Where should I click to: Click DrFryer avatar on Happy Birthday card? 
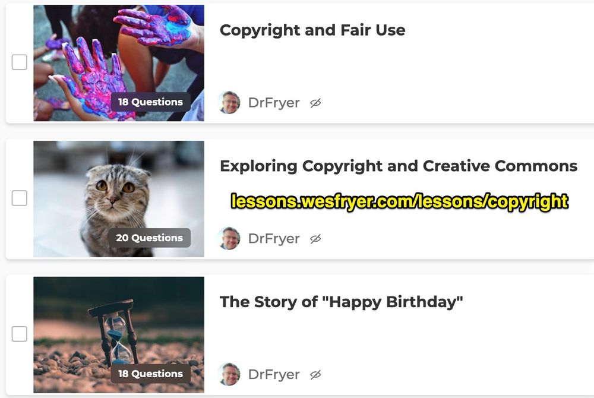229,374
